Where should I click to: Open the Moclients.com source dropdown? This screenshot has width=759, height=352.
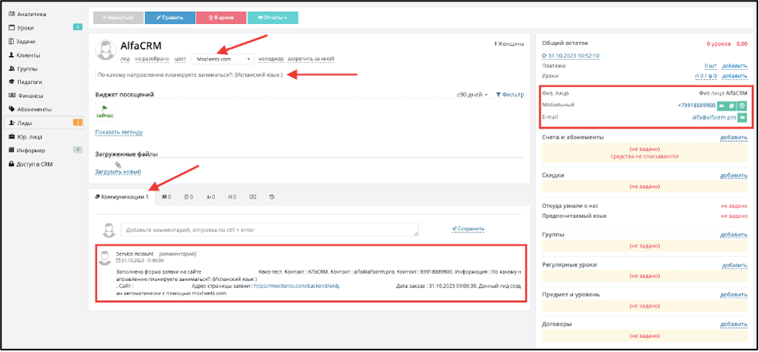(x=223, y=59)
